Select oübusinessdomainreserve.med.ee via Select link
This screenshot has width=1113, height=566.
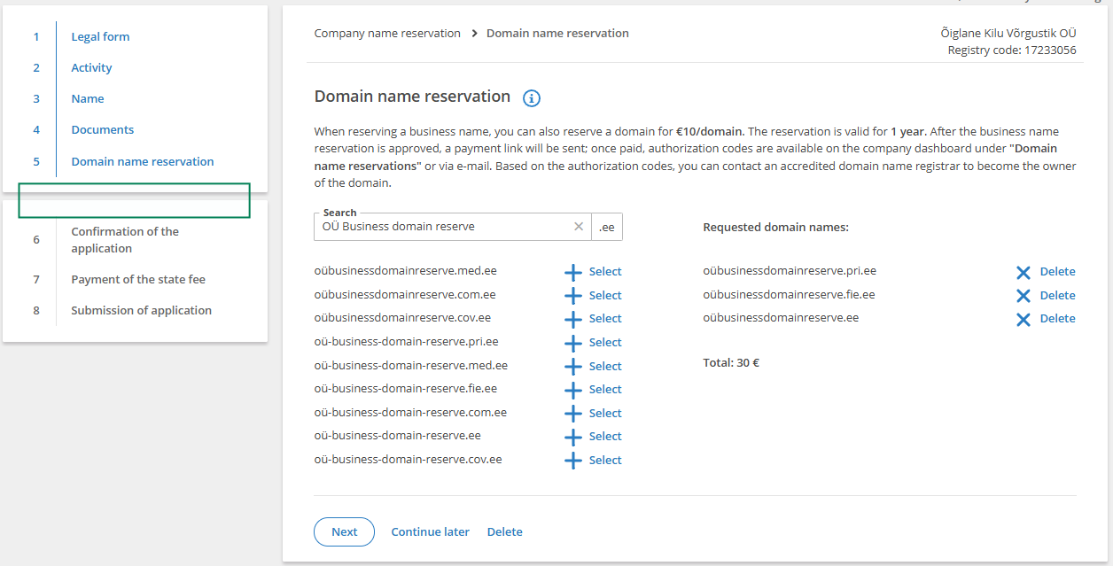click(605, 272)
